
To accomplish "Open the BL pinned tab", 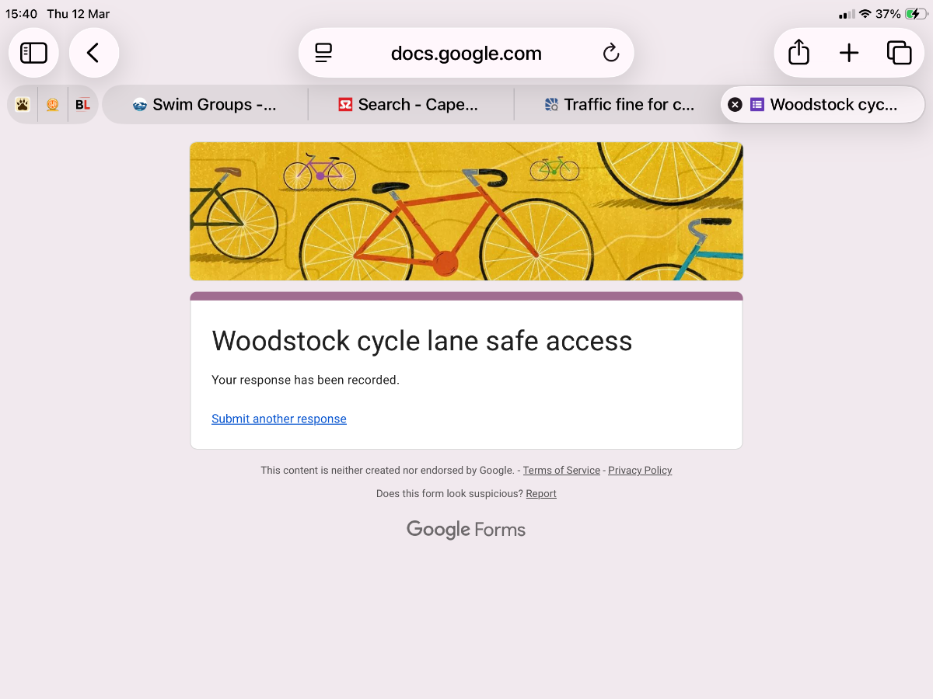I will 82,105.
